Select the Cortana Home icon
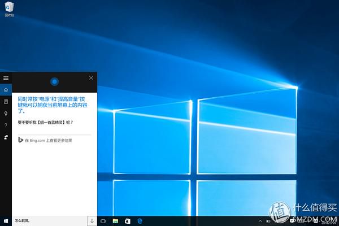Screen dimensions: 339x226 6,90
